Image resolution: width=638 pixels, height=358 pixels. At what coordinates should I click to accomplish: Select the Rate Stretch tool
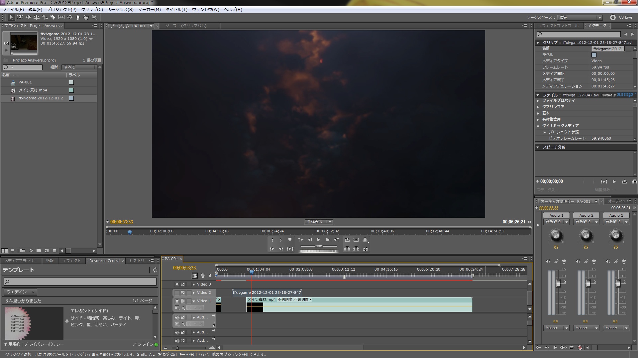pos(45,17)
